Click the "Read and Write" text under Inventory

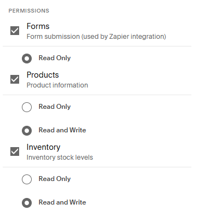62,202
